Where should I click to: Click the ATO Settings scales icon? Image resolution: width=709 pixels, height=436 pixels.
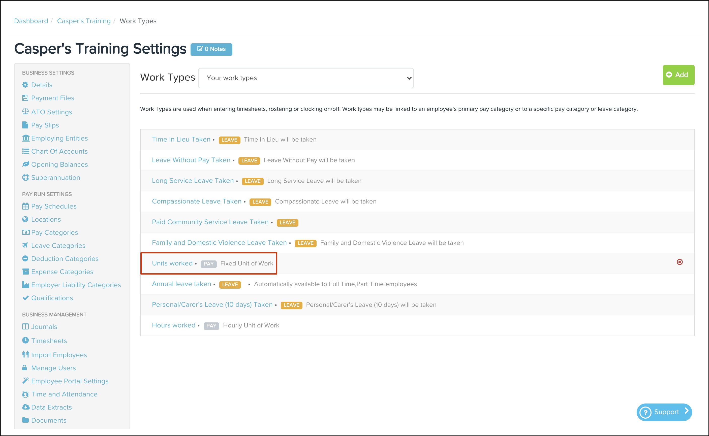(25, 112)
